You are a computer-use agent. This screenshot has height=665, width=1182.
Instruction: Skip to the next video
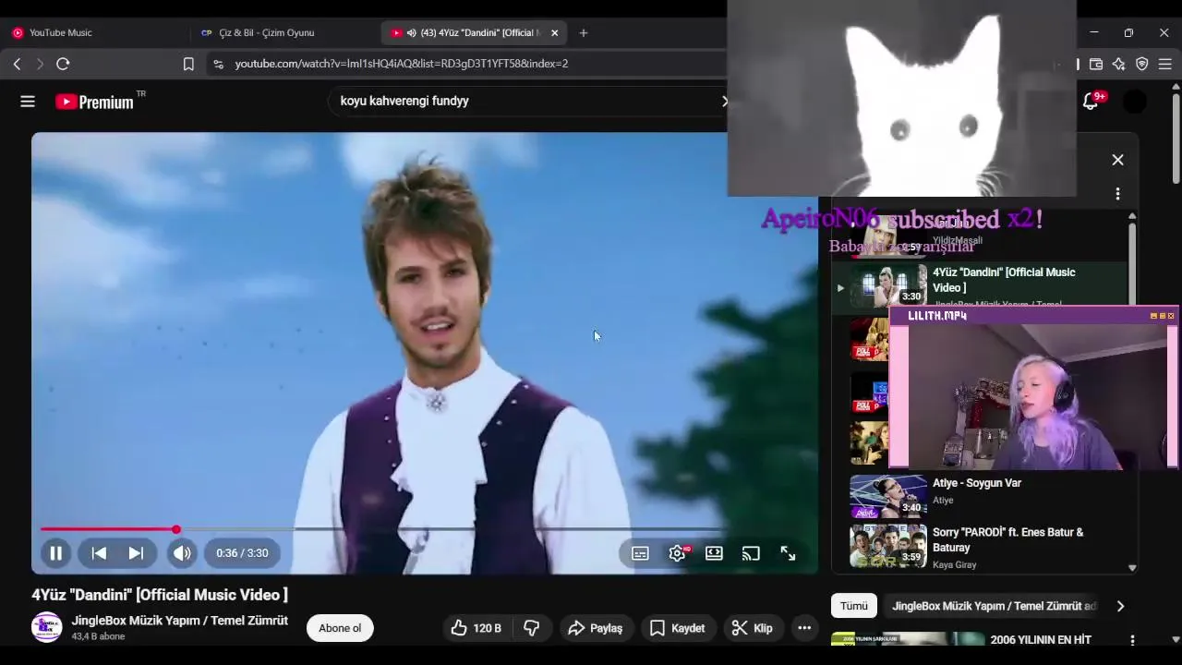click(x=136, y=553)
